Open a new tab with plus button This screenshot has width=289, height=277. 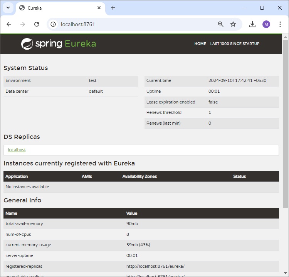pos(113,8)
